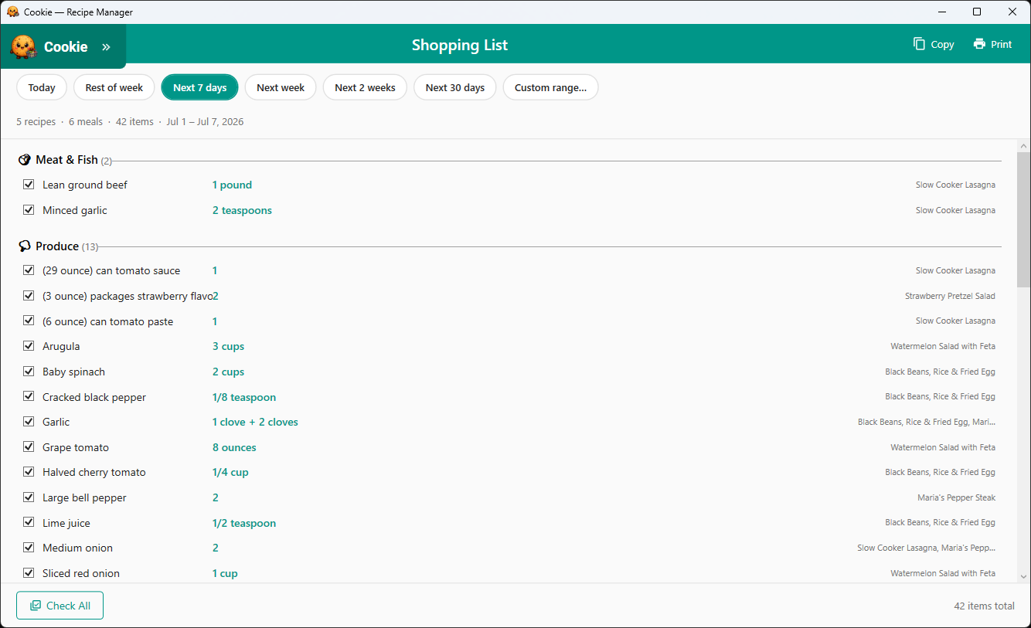Uncheck Arugula item
This screenshot has width=1031, height=628.
pos(29,346)
